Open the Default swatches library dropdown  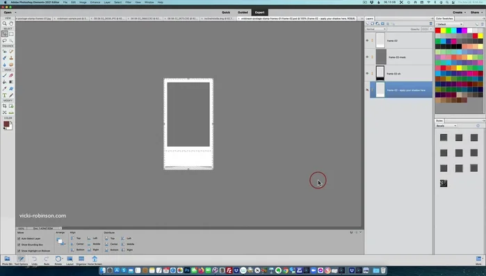[x=449, y=24]
